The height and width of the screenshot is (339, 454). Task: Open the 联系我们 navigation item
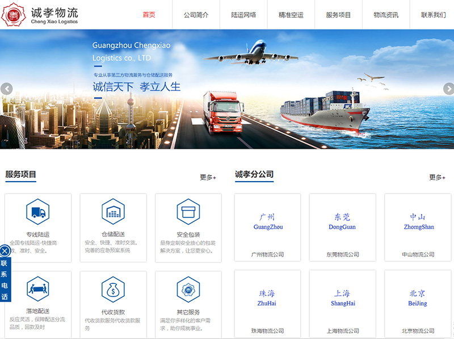point(433,15)
